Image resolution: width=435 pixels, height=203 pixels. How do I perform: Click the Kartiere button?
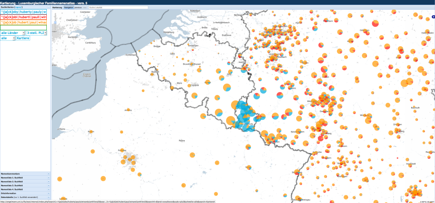(23, 38)
